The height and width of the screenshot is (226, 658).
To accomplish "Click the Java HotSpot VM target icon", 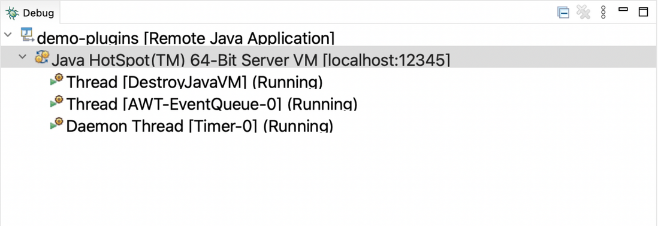I will (x=42, y=57).
